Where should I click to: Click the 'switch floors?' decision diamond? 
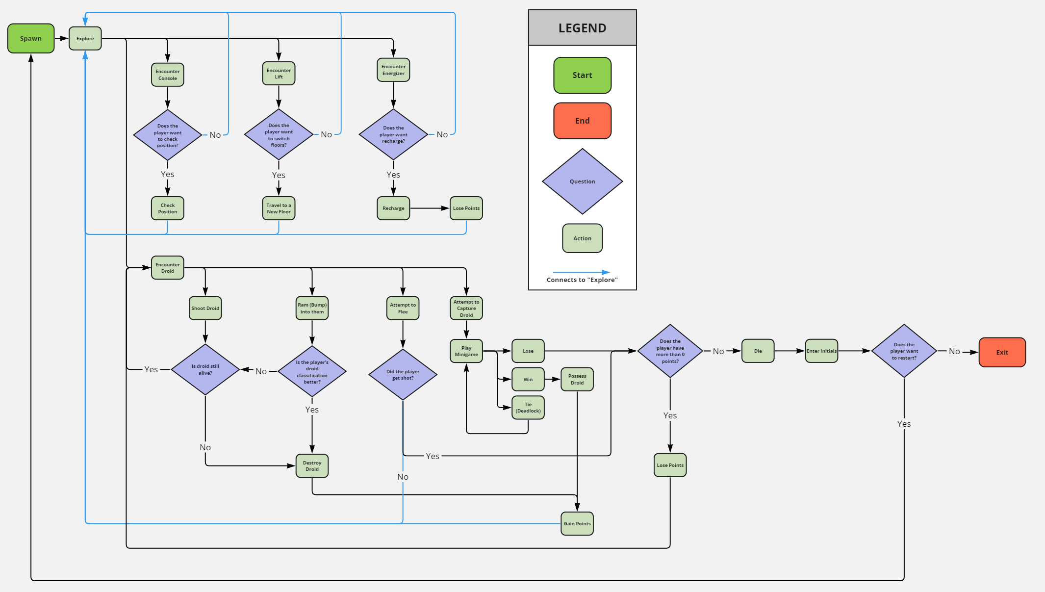(x=279, y=135)
